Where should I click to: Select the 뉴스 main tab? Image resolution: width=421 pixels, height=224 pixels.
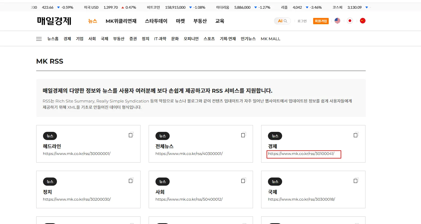[x=93, y=21]
